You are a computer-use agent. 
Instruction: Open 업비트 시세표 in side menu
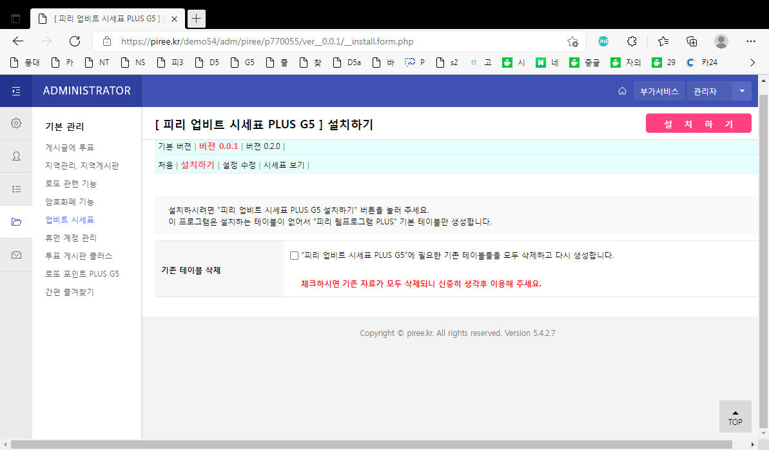click(70, 220)
